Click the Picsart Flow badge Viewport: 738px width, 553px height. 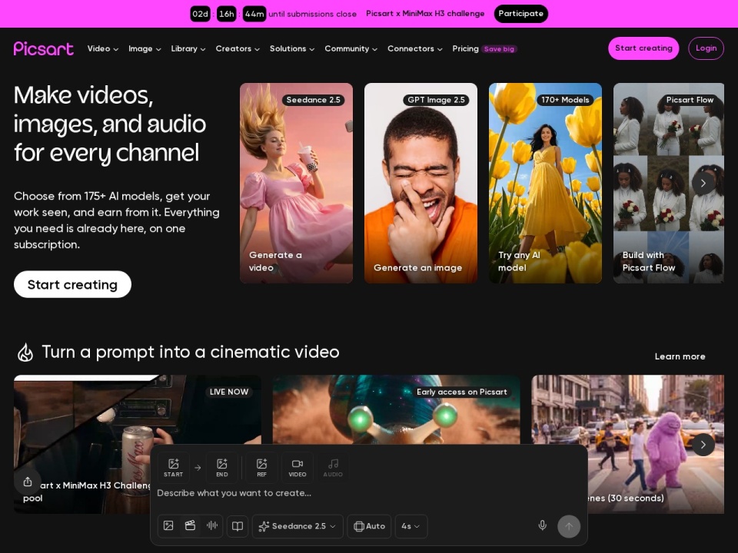coord(690,100)
